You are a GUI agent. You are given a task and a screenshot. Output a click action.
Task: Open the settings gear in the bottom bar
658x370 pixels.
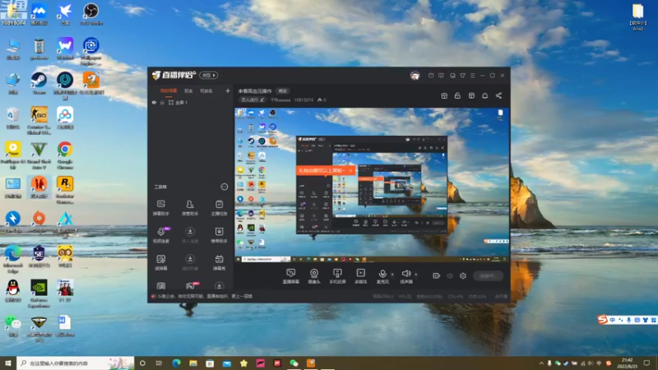pyautogui.click(x=463, y=275)
